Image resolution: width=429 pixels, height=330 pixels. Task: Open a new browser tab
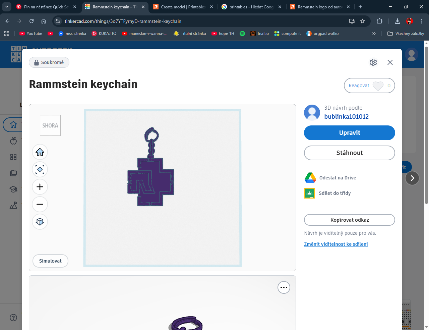[x=360, y=7]
